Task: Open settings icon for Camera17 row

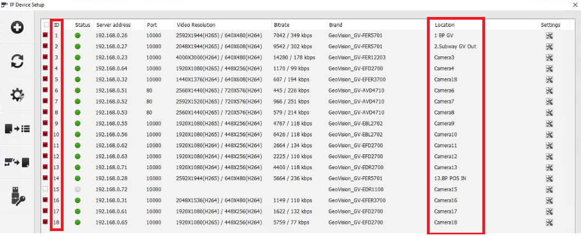Action: click(549, 211)
